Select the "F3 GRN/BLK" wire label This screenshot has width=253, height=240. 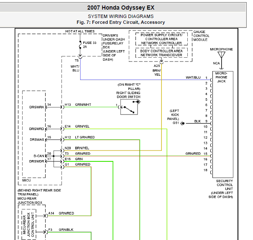61,230
